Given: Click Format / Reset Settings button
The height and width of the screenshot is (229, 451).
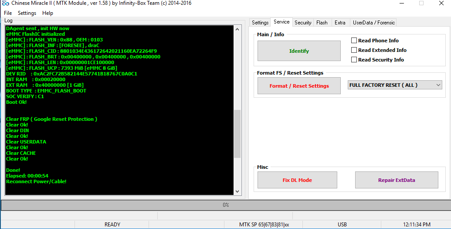Looking at the screenshot, I should coord(299,86).
